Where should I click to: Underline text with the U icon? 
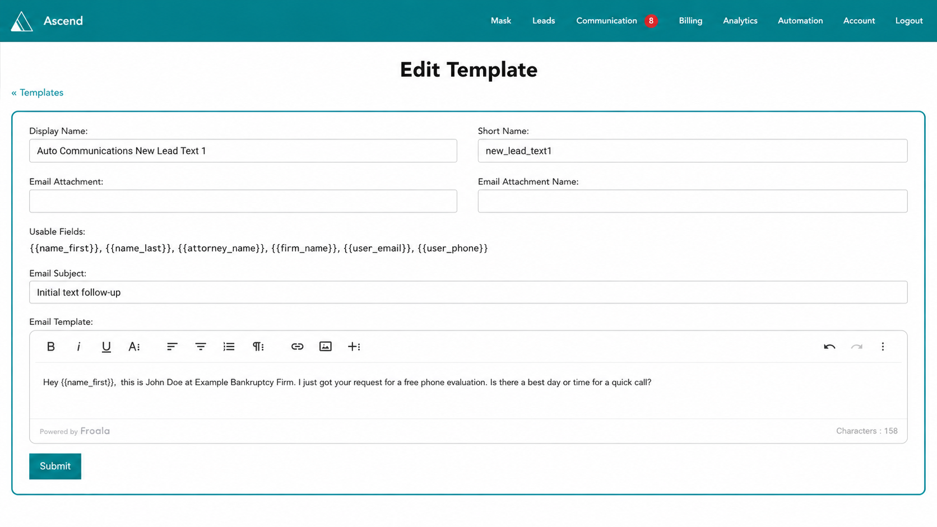pos(106,347)
